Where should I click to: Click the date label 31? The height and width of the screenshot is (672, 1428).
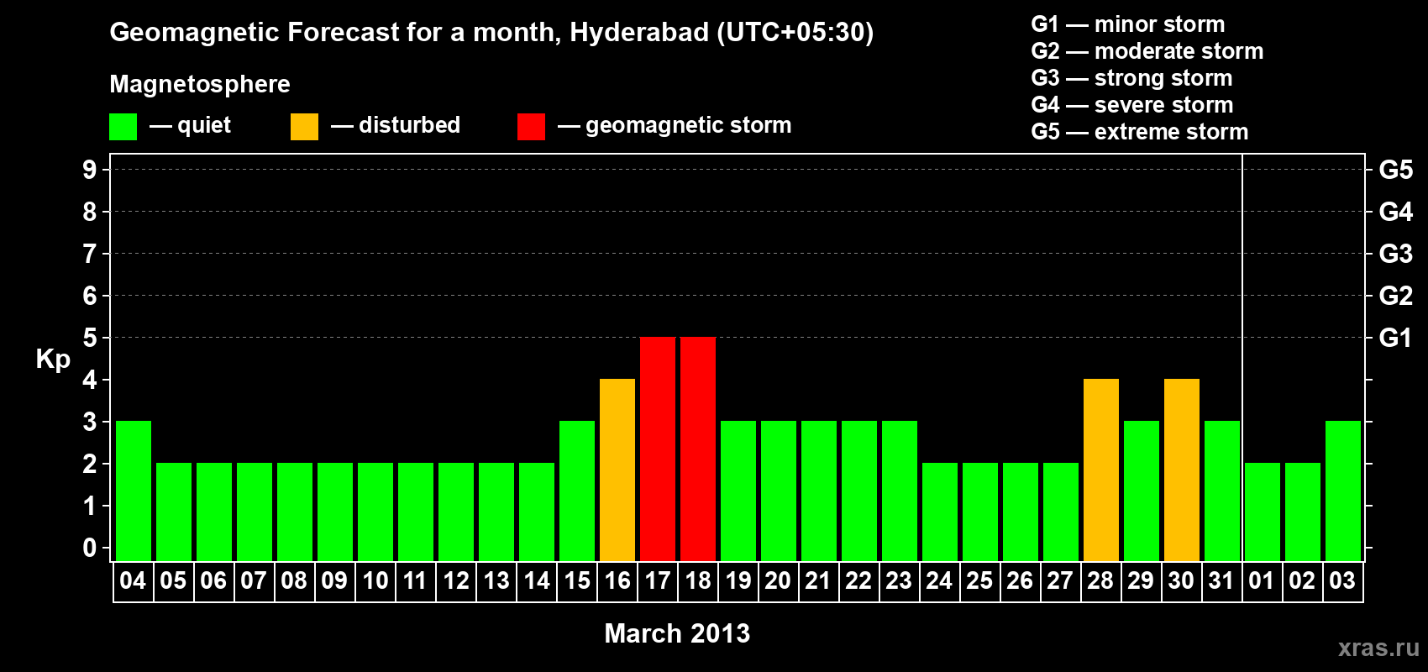1221,580
